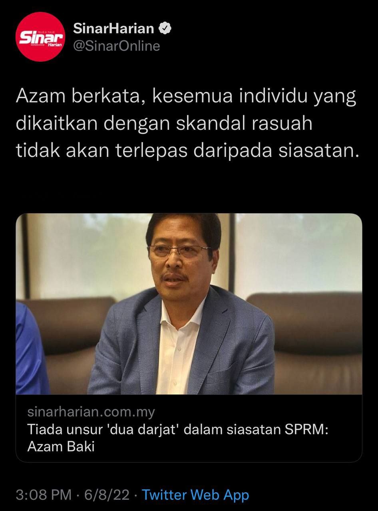
Task: Click the 6/8/22 date
Action: [x=107, y=495]
